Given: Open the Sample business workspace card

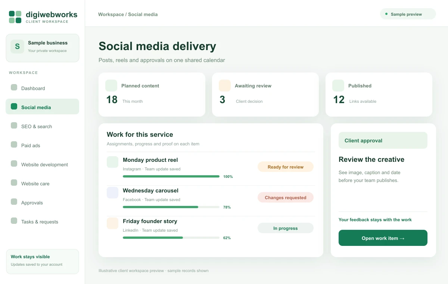Looking at the screenshot, I should [x=43, y=48].
